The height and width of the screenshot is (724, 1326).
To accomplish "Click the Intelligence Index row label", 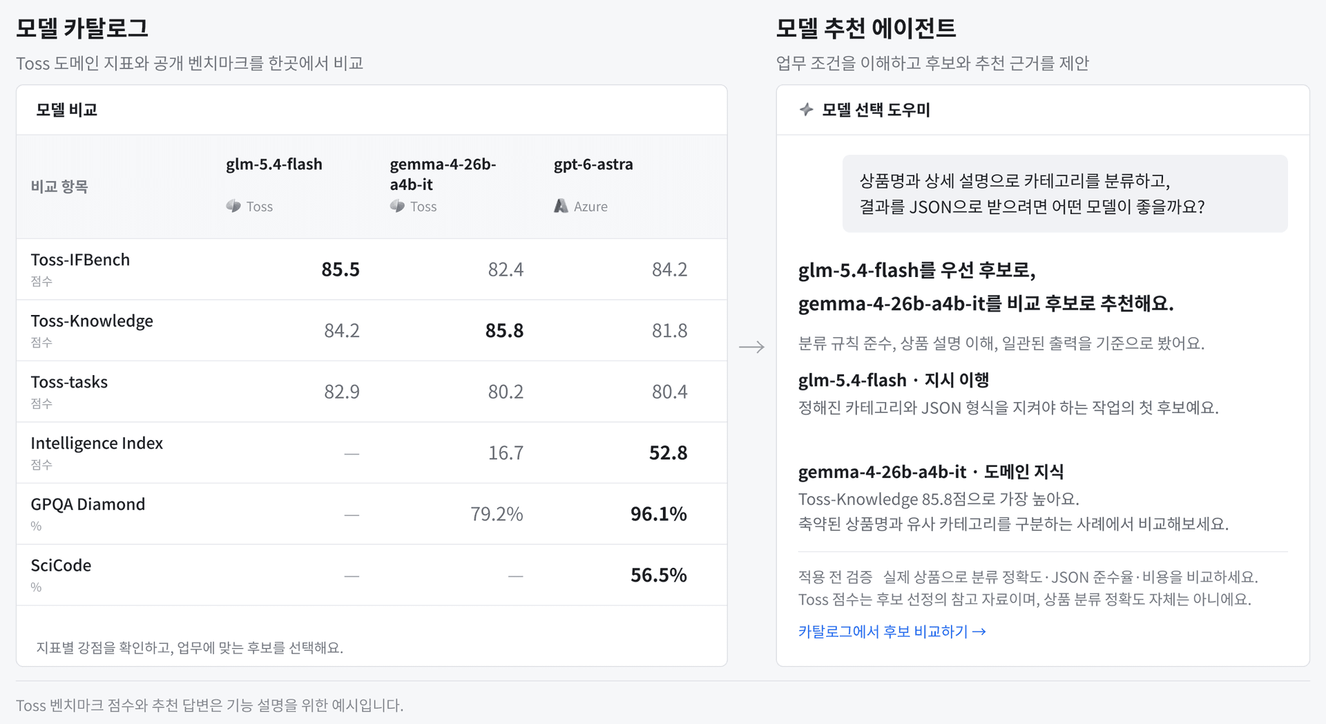I will point(97,444).
